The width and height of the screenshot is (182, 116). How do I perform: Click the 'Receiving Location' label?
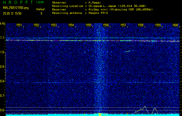point(68,6)
